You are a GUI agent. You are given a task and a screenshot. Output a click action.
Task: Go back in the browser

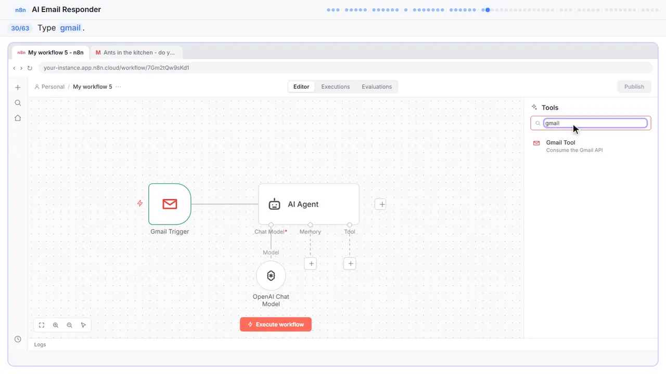tap(15, 68)
